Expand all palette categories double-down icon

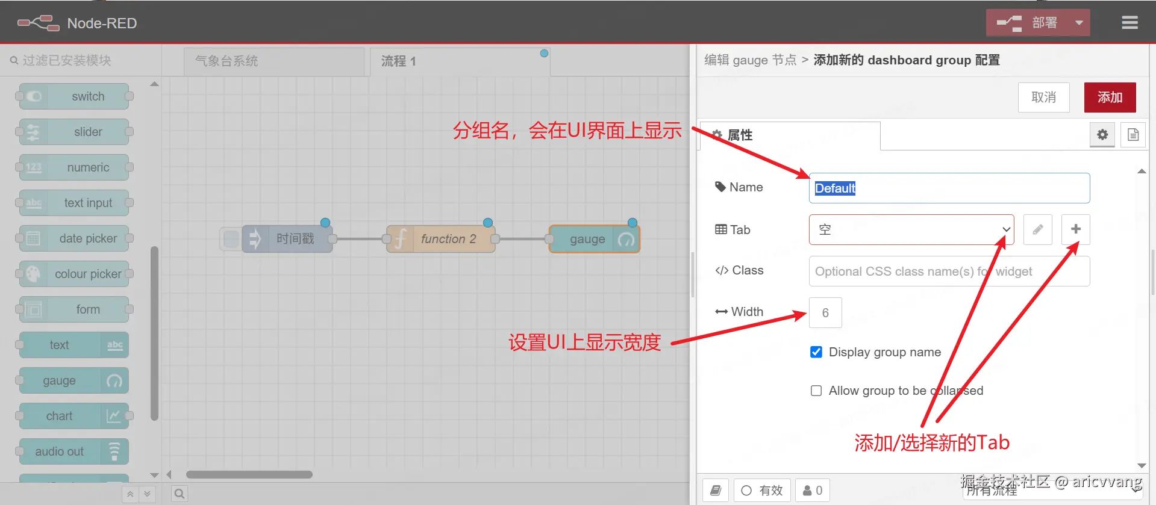click(x=148, y=494)
